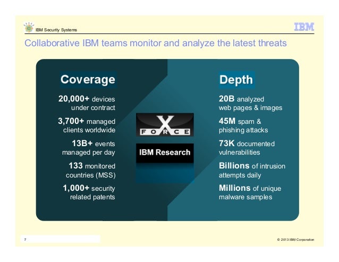
Task: Click the X-Force logo
Action: [x=165, y=125]
